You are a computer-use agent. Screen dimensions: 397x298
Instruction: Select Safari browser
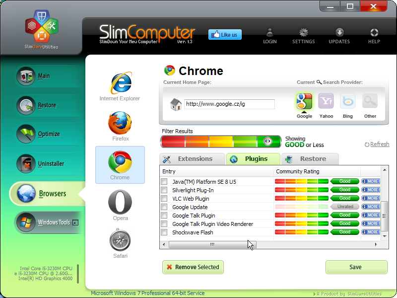[120, 243]
